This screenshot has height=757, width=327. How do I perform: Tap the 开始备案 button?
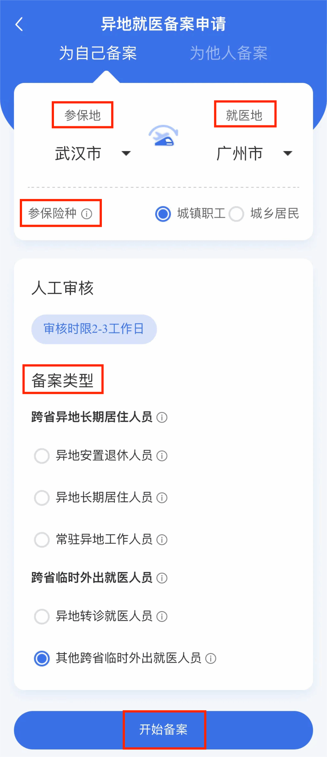(163, 730)
